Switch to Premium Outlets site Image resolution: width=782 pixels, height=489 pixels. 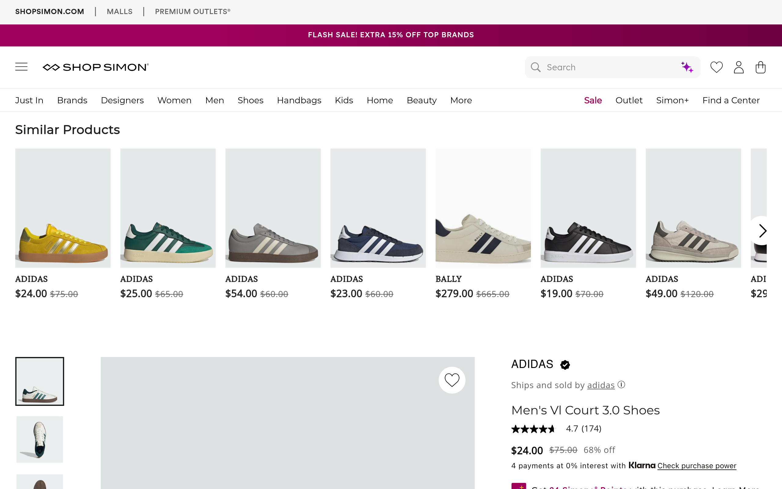coord(192,12)
